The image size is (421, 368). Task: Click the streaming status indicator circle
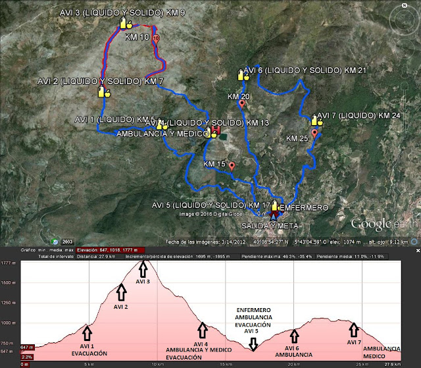coord(414,242)
